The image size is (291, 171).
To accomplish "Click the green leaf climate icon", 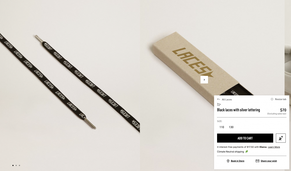I will [247, 152].
